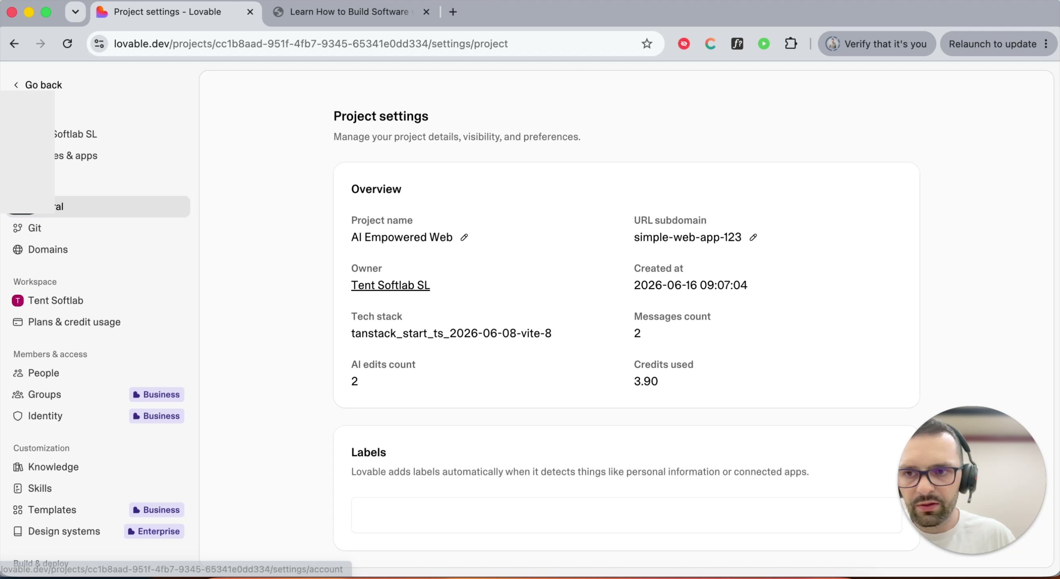1060x579 pixels.
Task: Click the webcam video bubble
Action: 972,479
